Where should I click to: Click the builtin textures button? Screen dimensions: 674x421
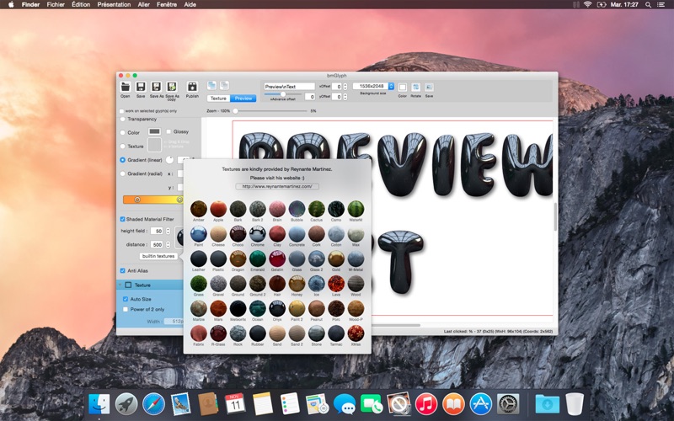pos(158,256)
